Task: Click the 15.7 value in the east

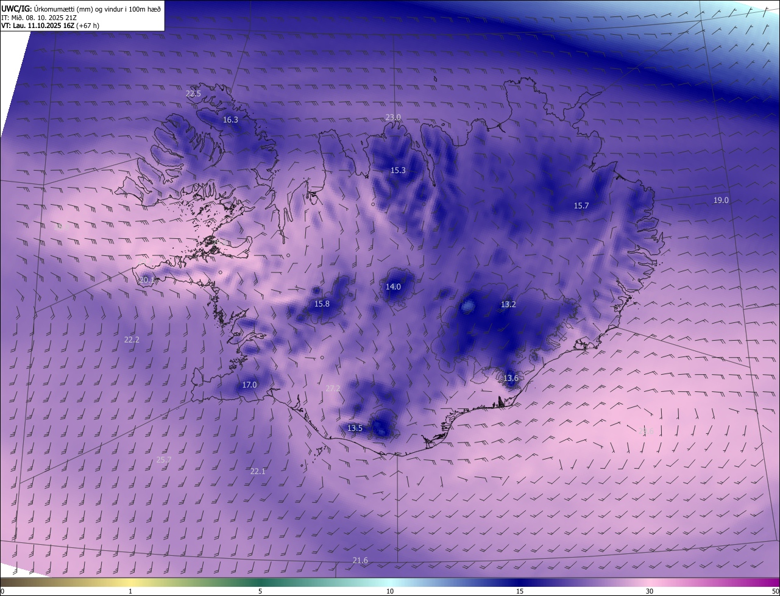Action: click(581, 205)
